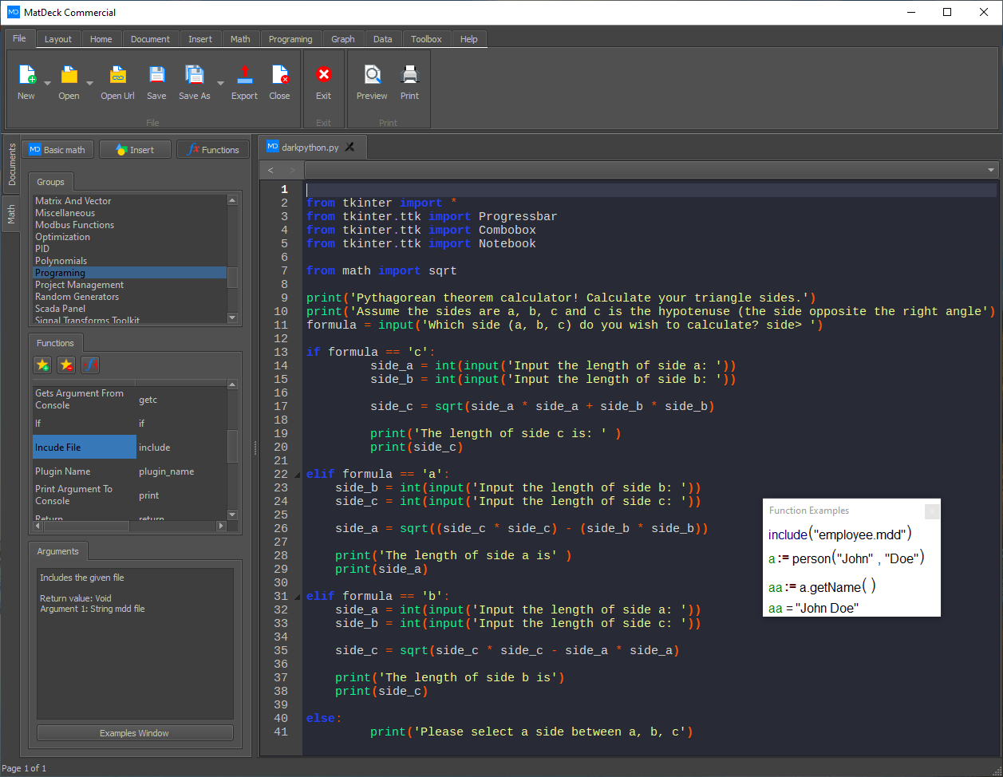Image resolution: width=1003 pixels, height=777 pixels.
Task: Open the Basic math panel
Action: pyautogui.click(x=57, y=149)
